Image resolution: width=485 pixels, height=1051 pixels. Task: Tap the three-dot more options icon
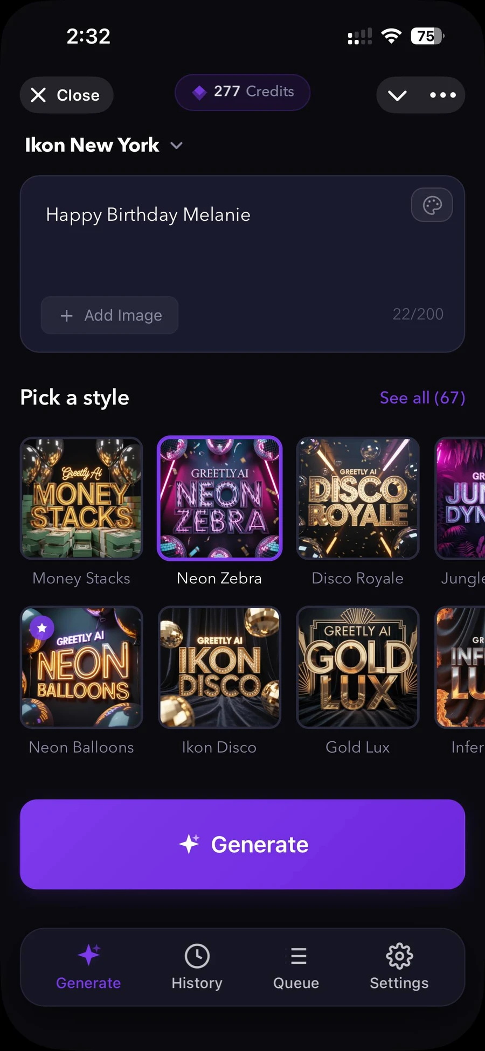pyautogui.click(x=443, y=95)
